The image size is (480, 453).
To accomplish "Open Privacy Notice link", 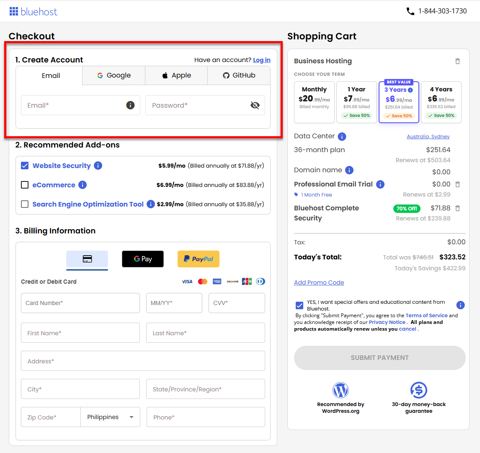I will coord(387,322).
